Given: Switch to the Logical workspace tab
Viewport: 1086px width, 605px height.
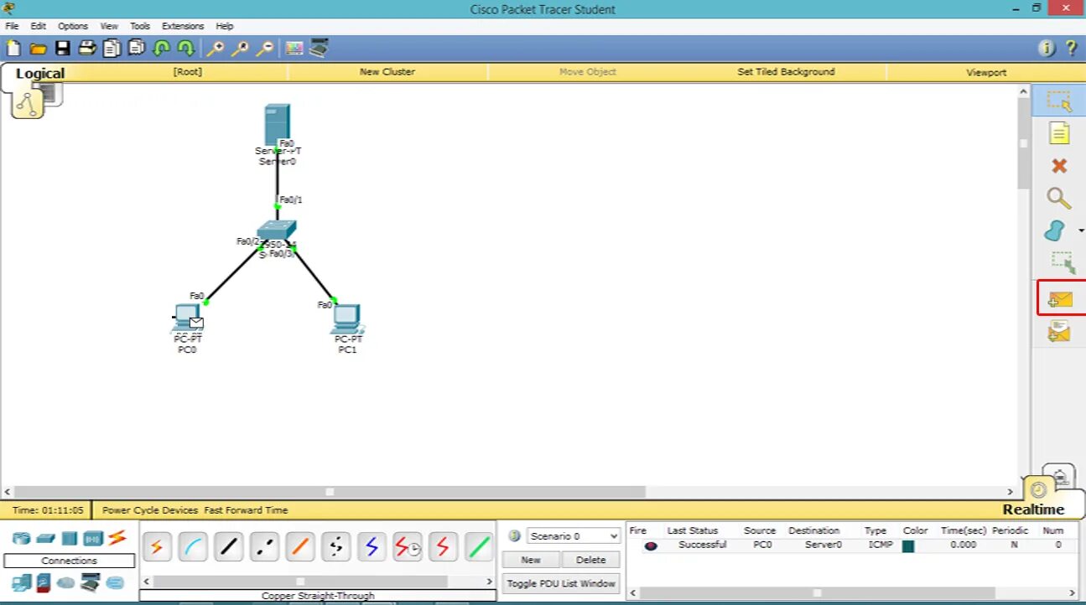Looking at the screenshot, I should [39, 74].
